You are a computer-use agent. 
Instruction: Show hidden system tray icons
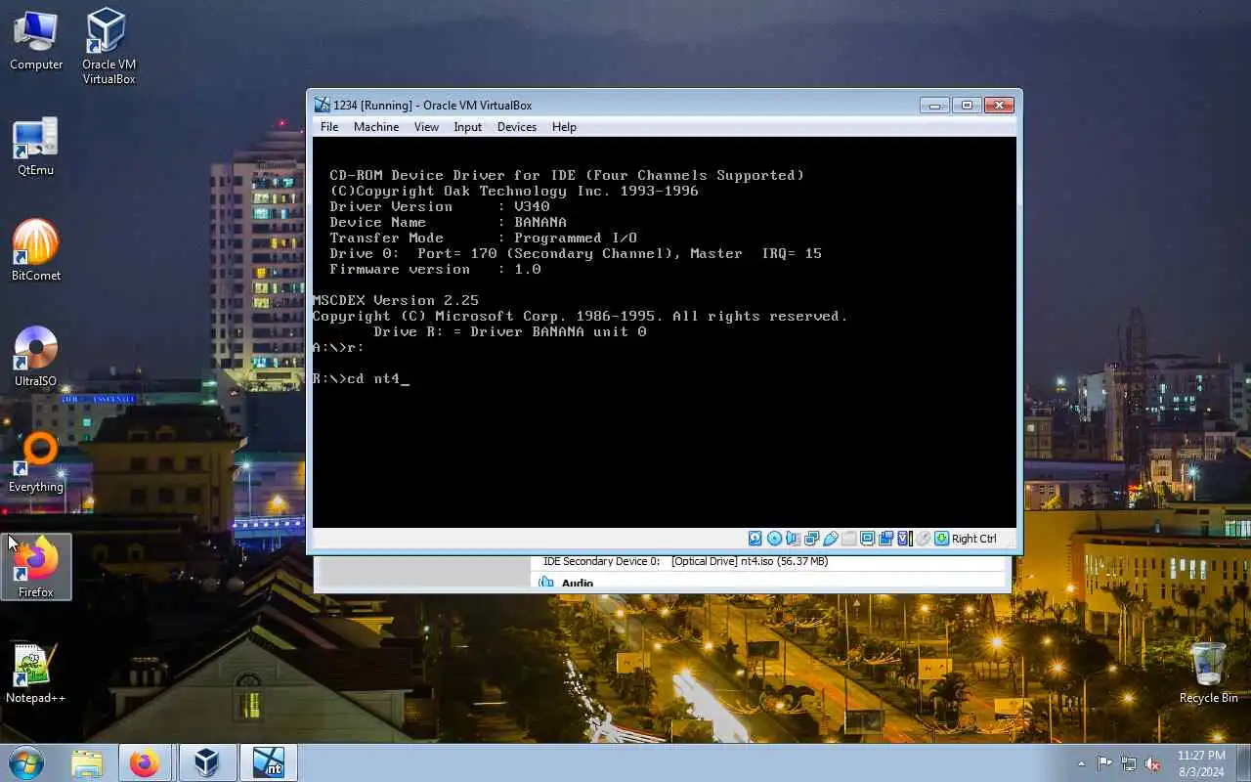pyautogui.click(x=1081, y=763)
